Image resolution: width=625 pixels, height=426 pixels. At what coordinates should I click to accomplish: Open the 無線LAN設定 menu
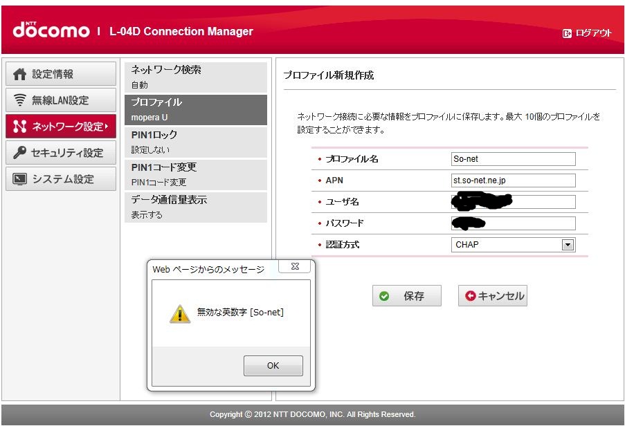tap(61, 100)
